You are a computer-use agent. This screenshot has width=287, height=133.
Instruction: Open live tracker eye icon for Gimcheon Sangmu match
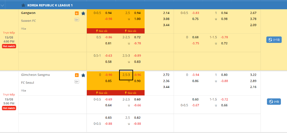point(77,75)
